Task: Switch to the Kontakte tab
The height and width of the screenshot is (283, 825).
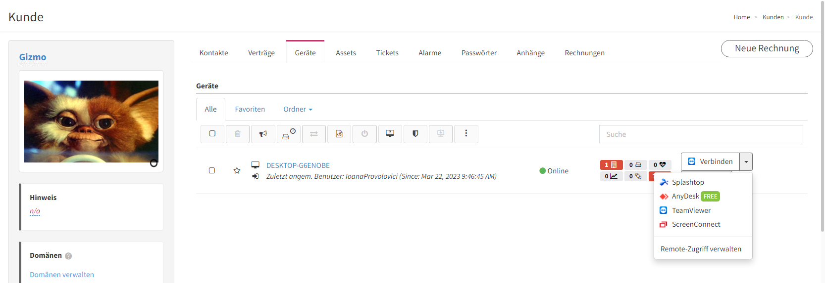Action: coord(214,53)
